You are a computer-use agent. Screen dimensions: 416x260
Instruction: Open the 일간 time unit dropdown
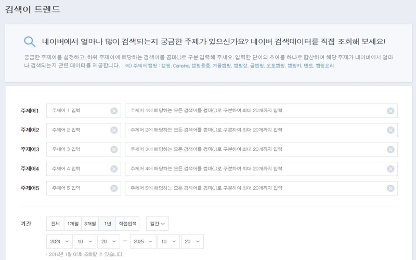(158, 224)
